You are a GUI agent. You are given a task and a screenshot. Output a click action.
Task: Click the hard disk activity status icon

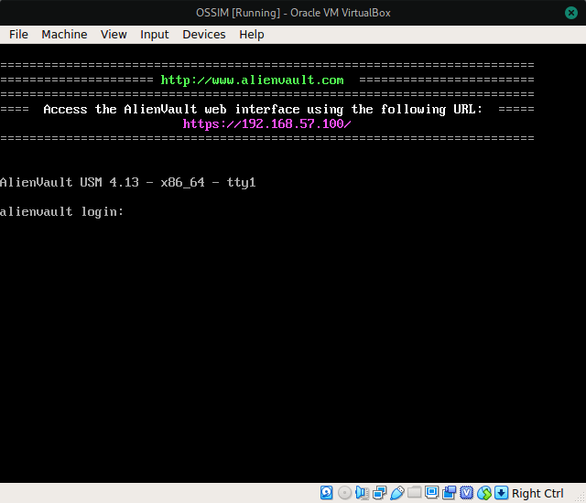tap(326, 493)
